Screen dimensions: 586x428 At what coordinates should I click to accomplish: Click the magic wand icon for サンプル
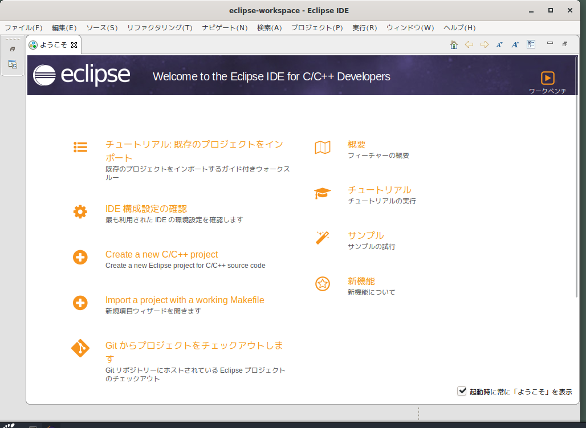click(322, 238)
